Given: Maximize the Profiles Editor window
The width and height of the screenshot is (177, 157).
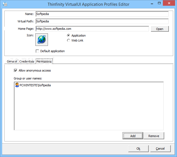Looking at the screenshot, I should coord(159,3).
